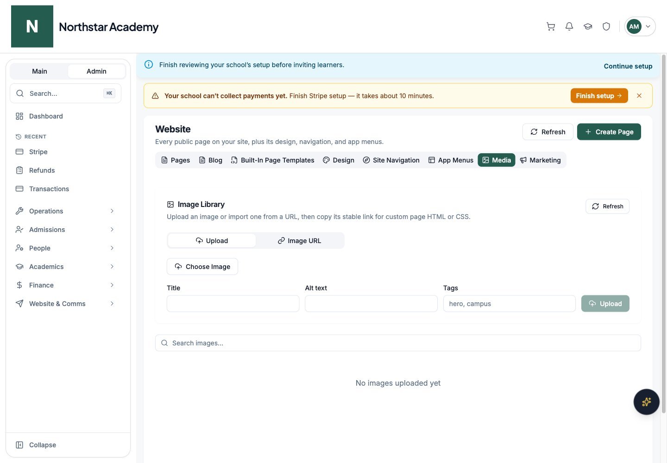Image resolution: width=667 pixels, height=463 pixels.
Task: Refresh the Website pages list
Action: pos(547,132)
